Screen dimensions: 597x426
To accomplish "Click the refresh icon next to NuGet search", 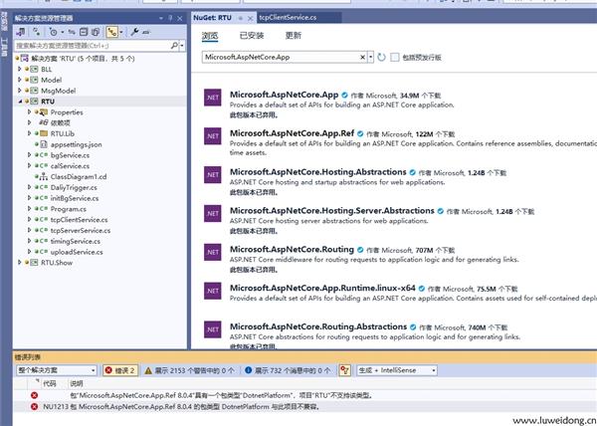I will pyautogui.click(x=381, y=58).
